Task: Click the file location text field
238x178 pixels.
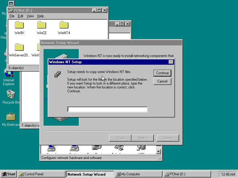Action: [x=107, y=109]
